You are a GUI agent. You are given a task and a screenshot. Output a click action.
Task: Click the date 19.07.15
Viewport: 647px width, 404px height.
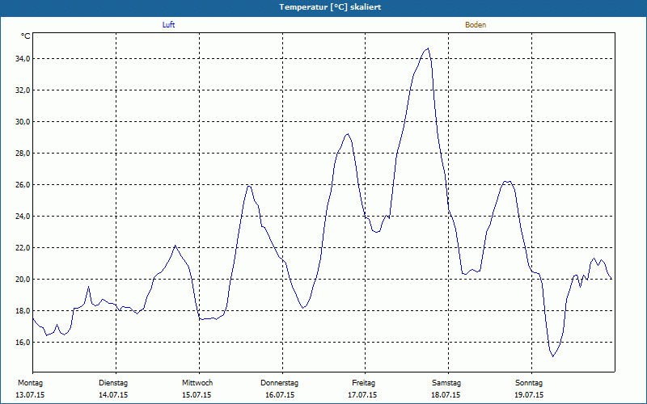click(529, 395)
